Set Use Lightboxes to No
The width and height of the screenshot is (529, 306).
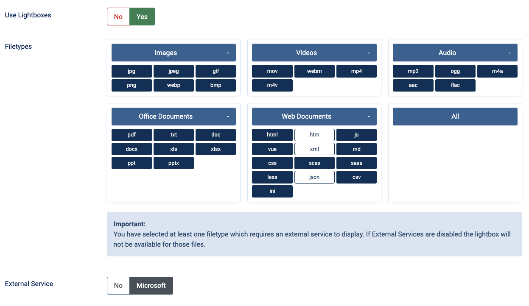118,17
